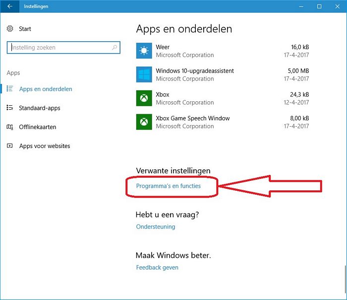Click the vertical scrollbar thumb
The width and height of the screenshot is (347, 300).
coord(344,281)
